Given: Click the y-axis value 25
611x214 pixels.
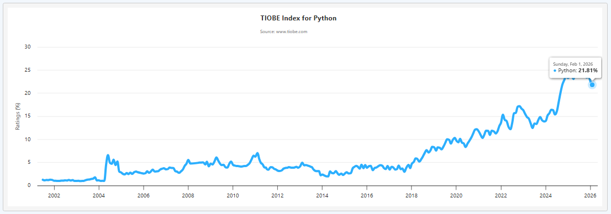Looking at the screenshot, I should click(x=28, y=70).
